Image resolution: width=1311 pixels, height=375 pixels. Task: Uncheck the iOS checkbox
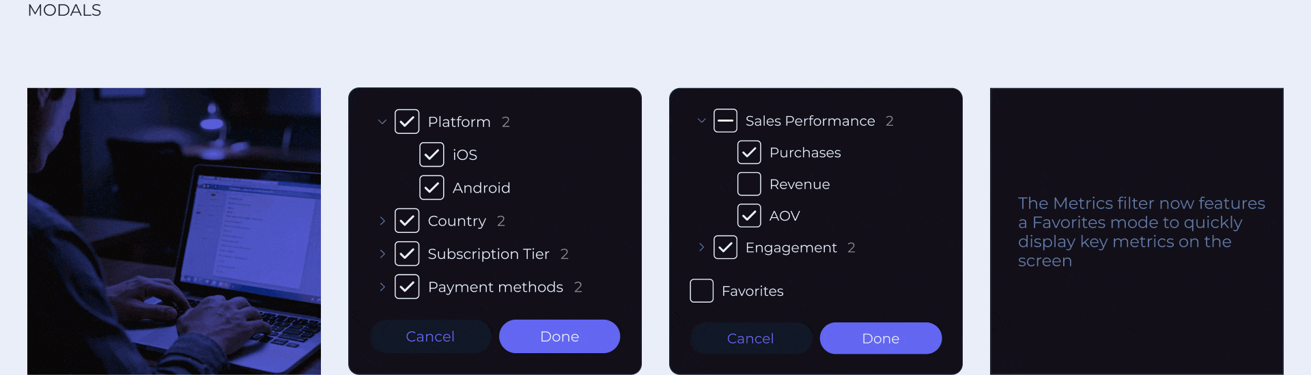tap(432, 154)
